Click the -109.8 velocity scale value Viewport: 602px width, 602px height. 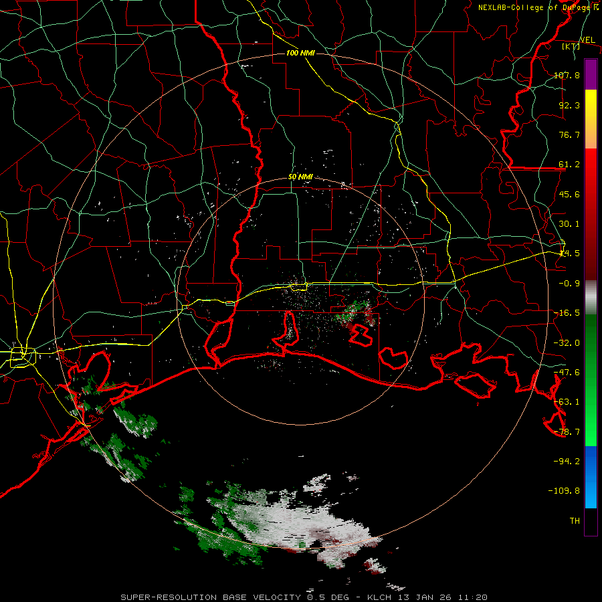coord(564,491)
